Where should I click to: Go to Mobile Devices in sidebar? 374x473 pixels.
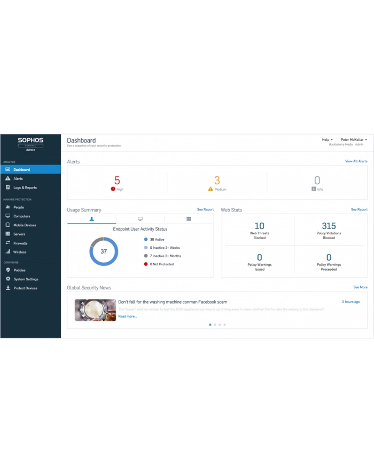(30, 225)
